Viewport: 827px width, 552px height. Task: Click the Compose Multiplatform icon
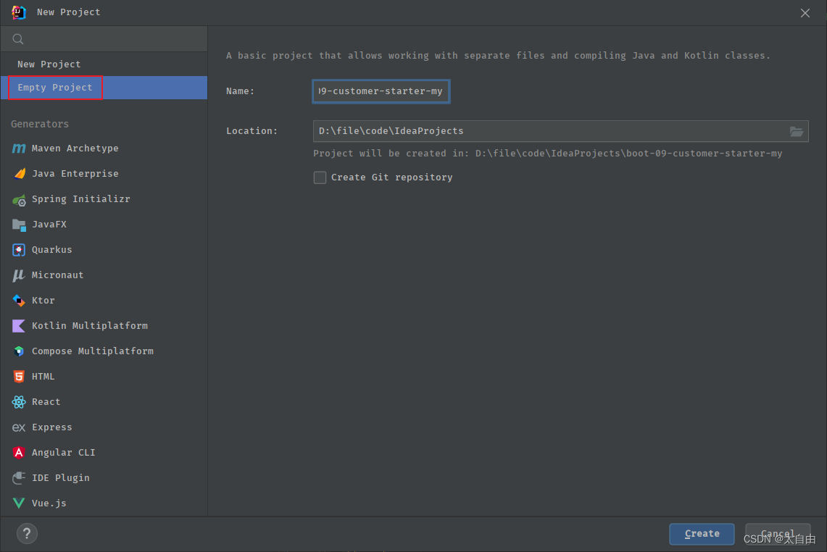(18, 351)
